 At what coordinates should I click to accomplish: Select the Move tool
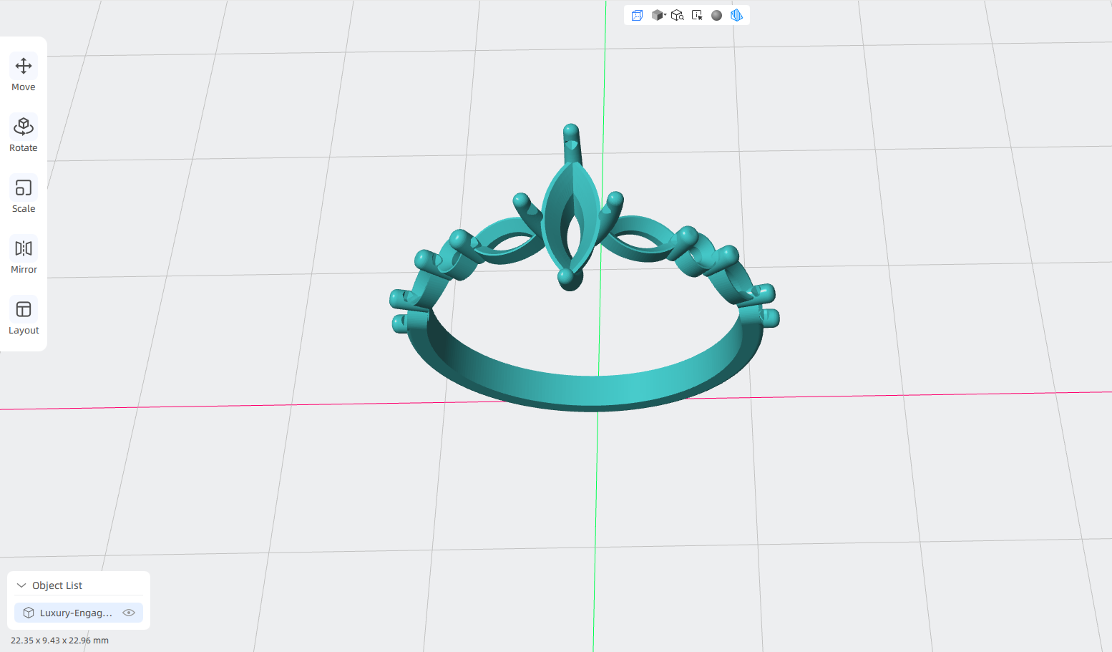[24, 74]
